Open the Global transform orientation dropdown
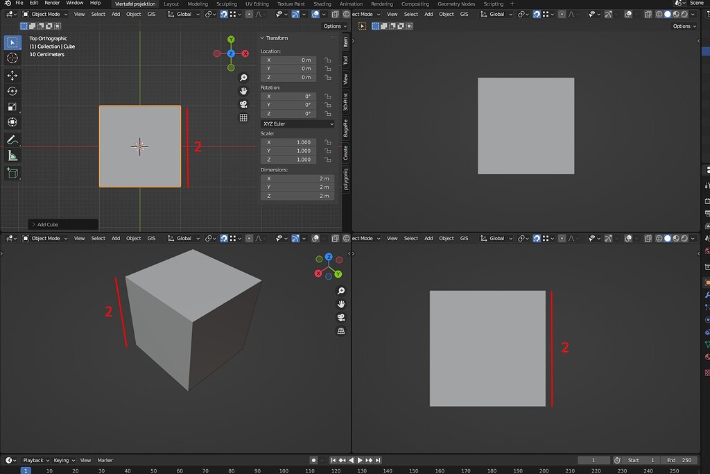This screenshot has width=710, height=474. 182,14
